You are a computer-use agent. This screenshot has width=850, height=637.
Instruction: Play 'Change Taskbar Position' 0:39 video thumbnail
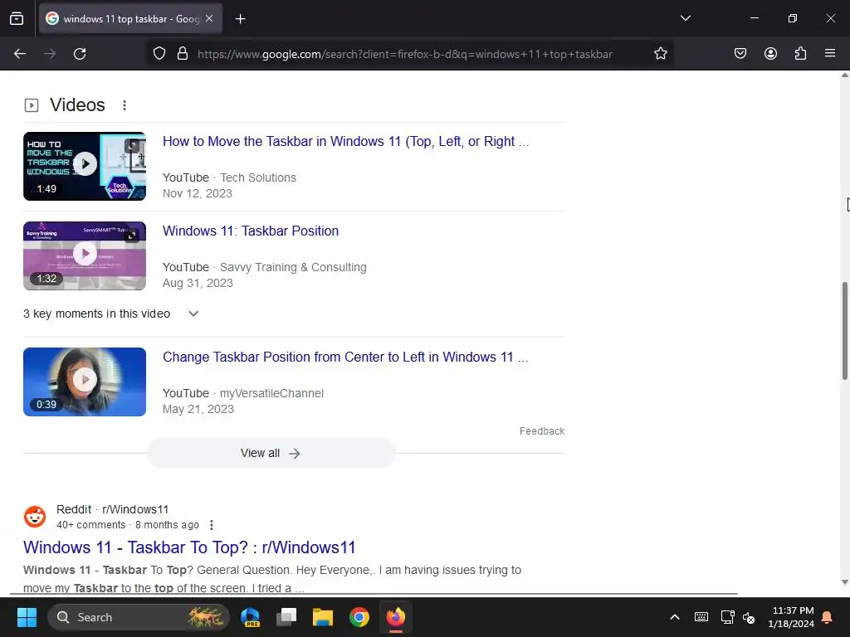(85, 382)
